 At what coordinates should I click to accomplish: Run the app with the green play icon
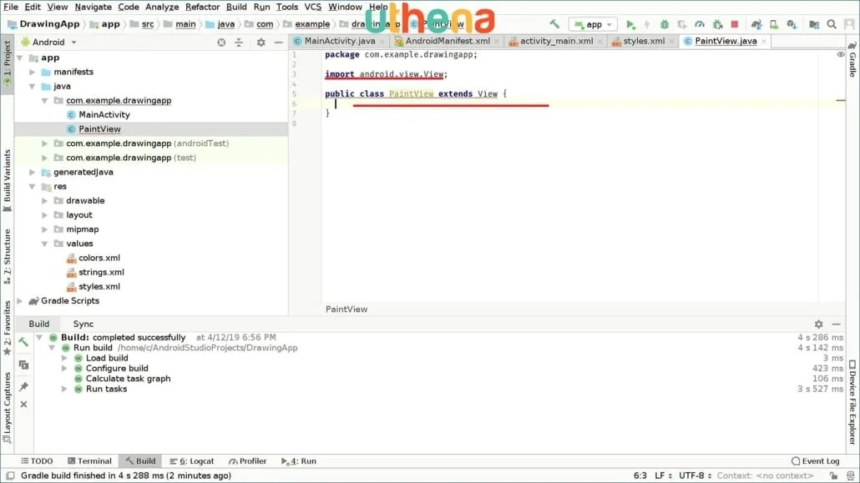point(630,24)
